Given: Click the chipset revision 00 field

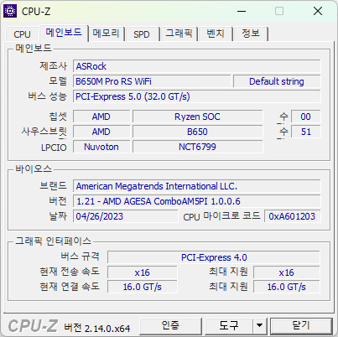Looking at the screenshot, I should click(x=305, y=117).
